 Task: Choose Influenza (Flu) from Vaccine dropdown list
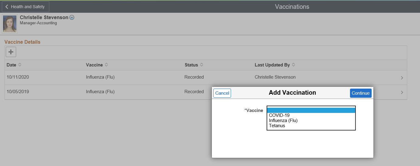283,120
